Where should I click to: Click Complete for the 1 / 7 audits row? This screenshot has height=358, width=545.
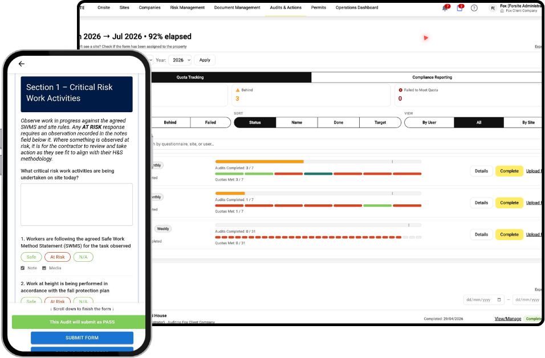pos(509,203)
